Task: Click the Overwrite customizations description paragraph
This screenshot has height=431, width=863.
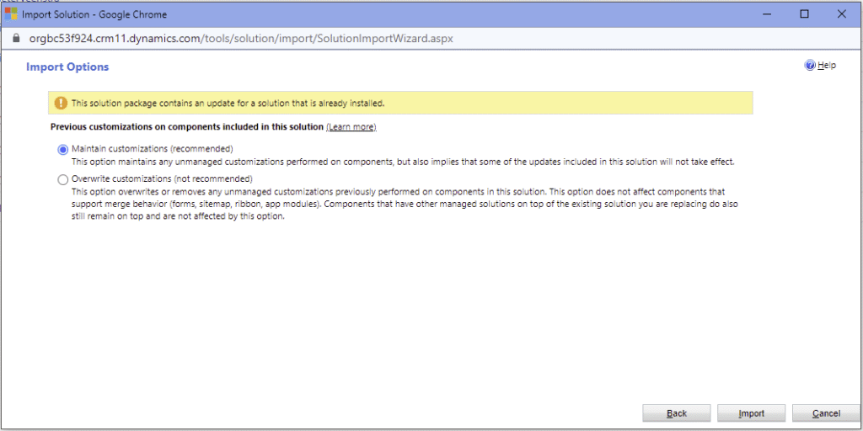Action: point(405,204)
